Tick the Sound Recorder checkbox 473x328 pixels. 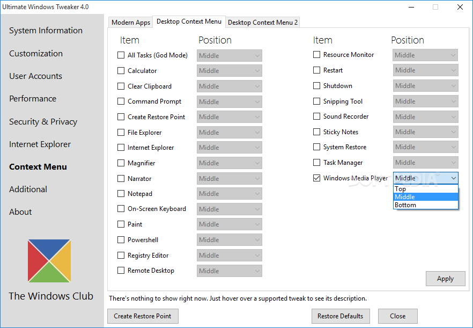point(317,116)
